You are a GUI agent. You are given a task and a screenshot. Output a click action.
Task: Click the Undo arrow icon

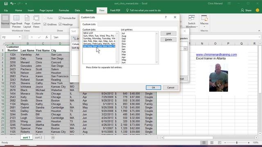click(x=12, y=4)
